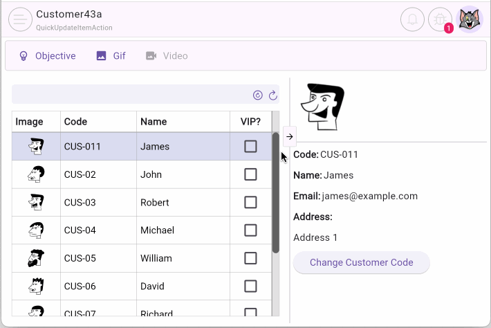The width and height of the screenshot is (491, 328).
Task: Open the hamburger navigation menu
Action: click(21, 19)
